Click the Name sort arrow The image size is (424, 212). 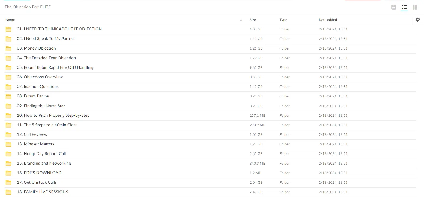[241, 20]
